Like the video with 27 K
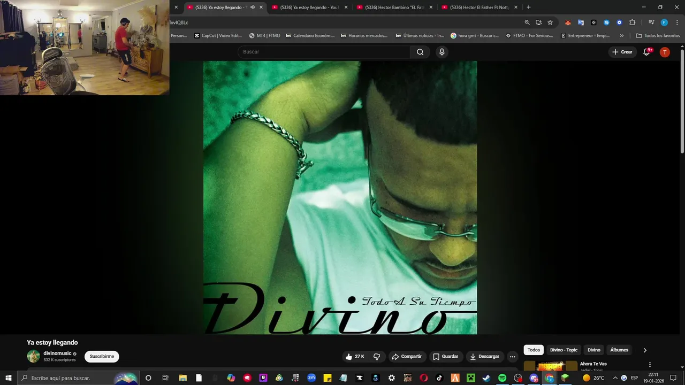The image size is (685, 385). tap(355, 357)
